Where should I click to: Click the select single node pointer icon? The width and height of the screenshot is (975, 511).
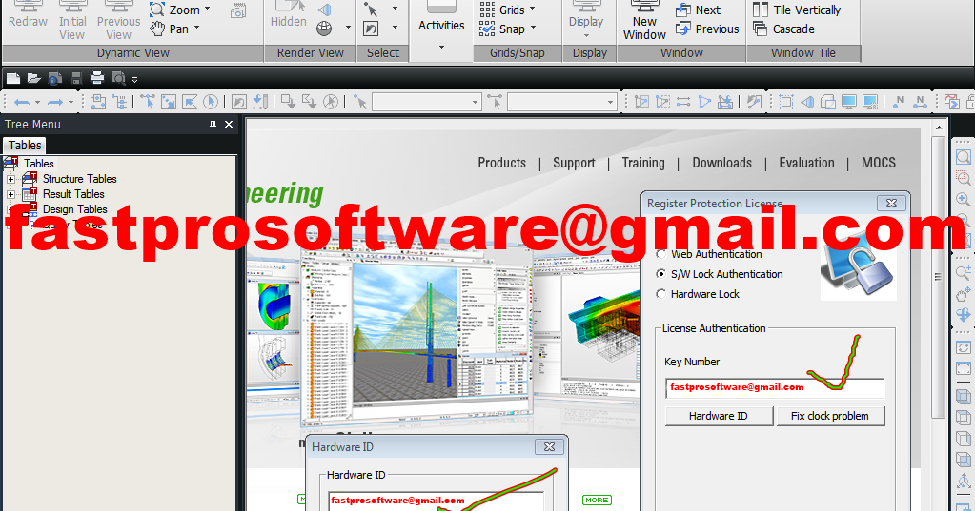click(x=148, y=101)
